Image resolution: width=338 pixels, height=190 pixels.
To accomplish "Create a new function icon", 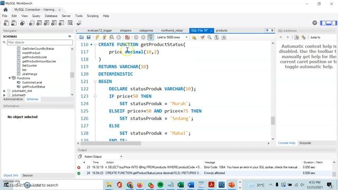I will pos(61,23).
